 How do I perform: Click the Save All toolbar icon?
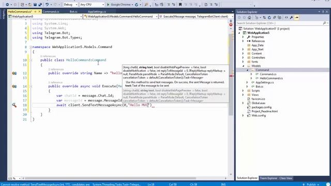(x=40, y=5)
